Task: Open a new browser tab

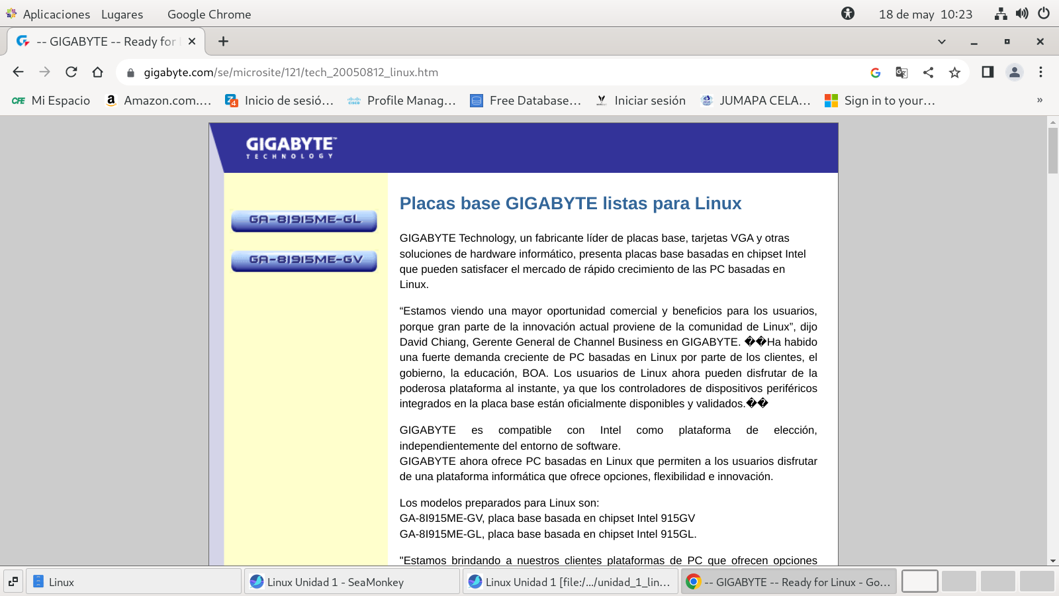Action: coord(224,42)
